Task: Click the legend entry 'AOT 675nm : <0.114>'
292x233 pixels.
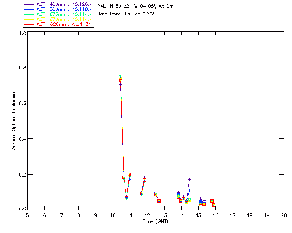Action: coord(57,14)
